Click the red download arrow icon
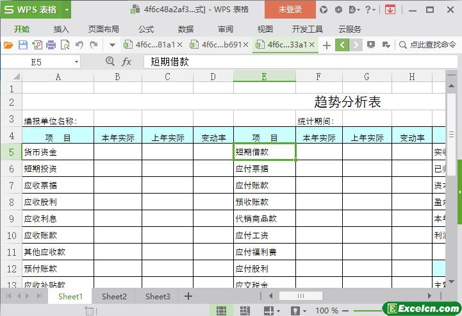 pyautogui.click(x=390, y=10)
